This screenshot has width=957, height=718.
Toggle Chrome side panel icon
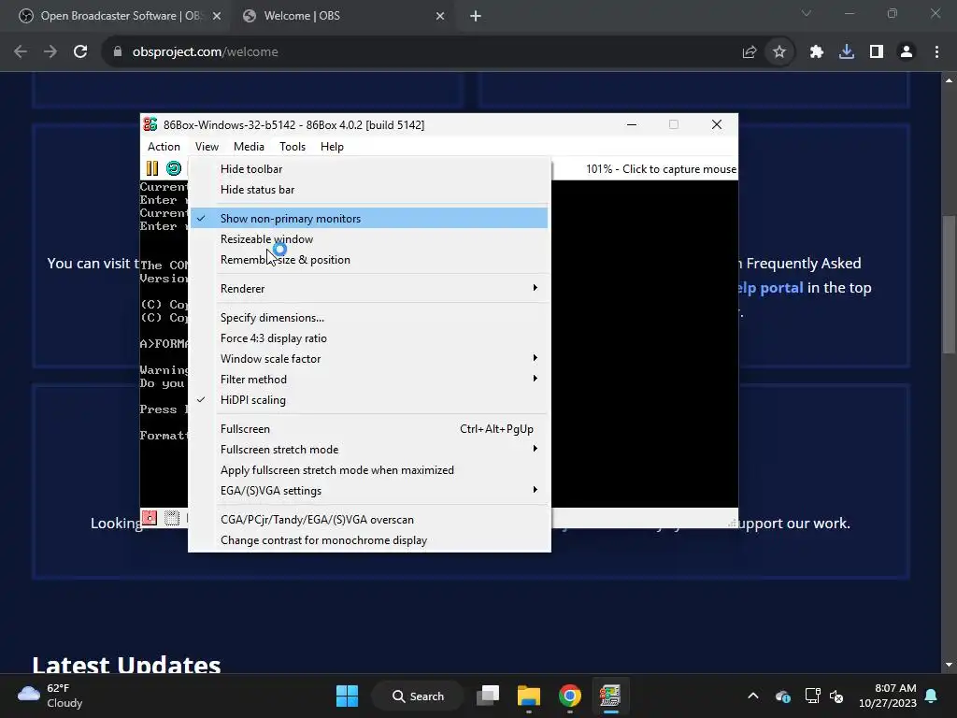(x=877, y=52)
